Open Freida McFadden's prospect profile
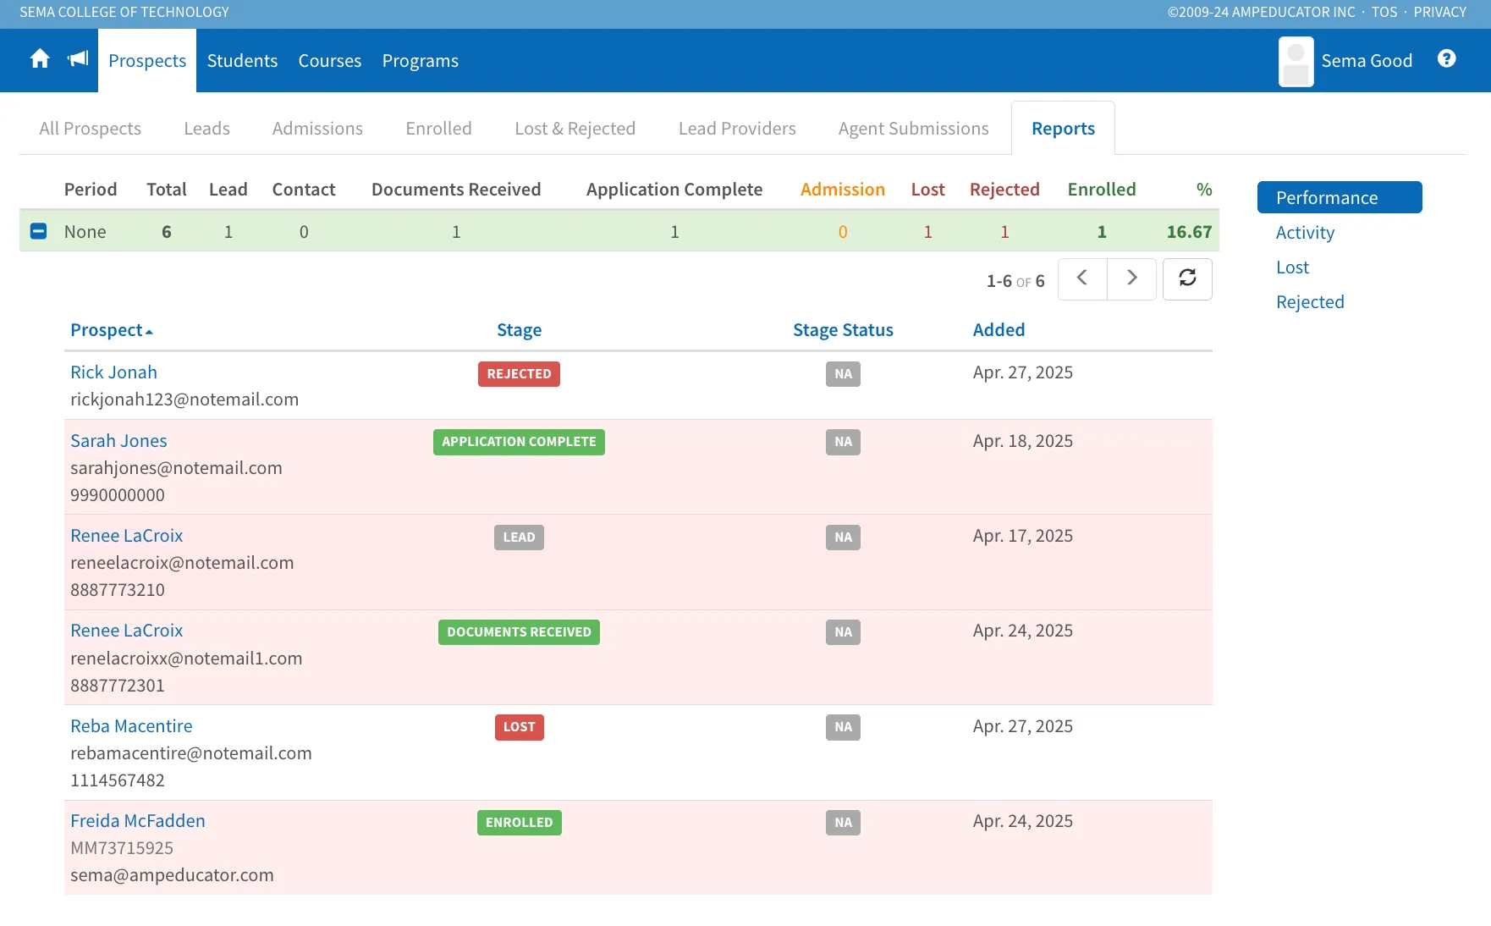Viewport: 1491px width, 926px height. pos(137,821)
